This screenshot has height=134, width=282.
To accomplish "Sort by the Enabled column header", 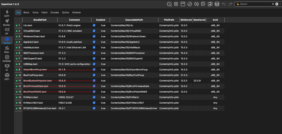I will click(101, 20).
